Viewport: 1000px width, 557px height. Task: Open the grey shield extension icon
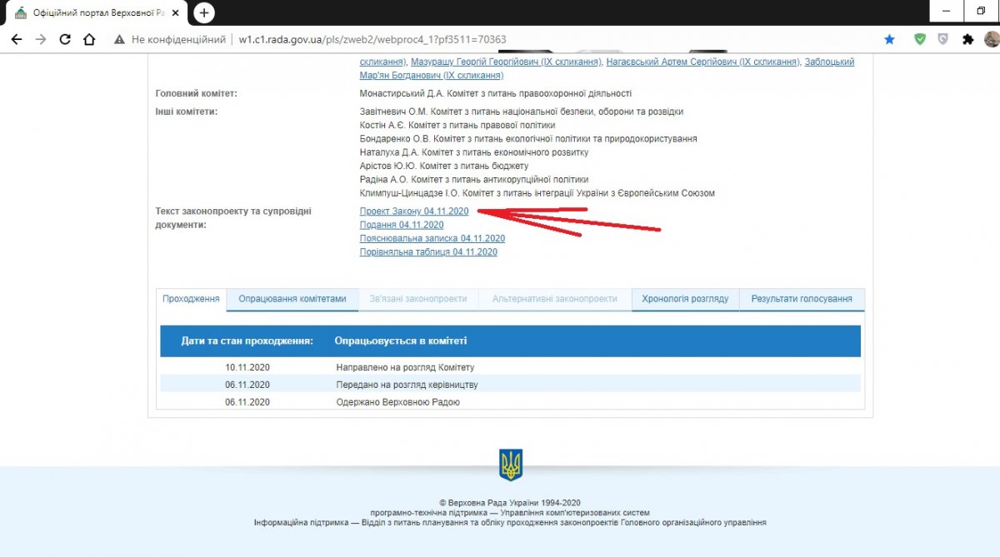(x=943, y=39)
